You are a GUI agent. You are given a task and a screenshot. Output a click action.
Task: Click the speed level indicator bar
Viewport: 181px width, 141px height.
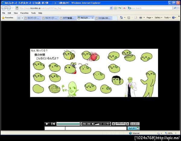click(121, 124)
